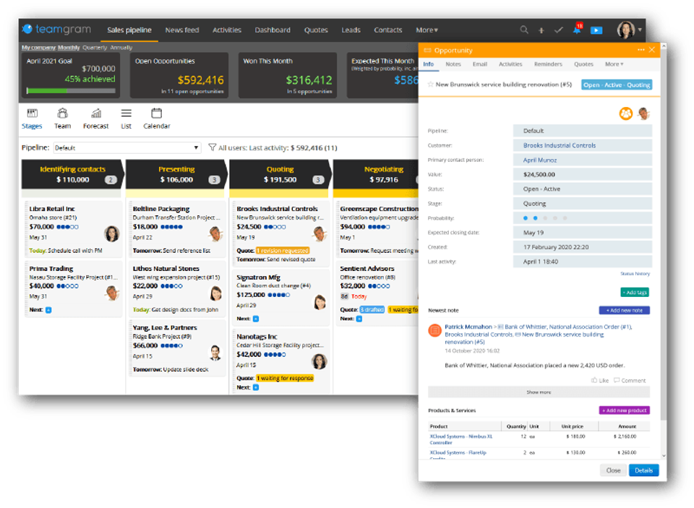Open the Status history link
694x508 pixels.
[x=635, y=273]
